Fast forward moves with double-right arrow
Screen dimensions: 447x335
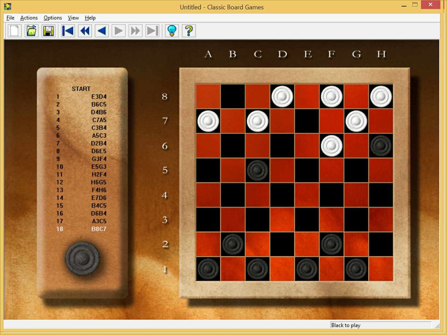(135, 31)
